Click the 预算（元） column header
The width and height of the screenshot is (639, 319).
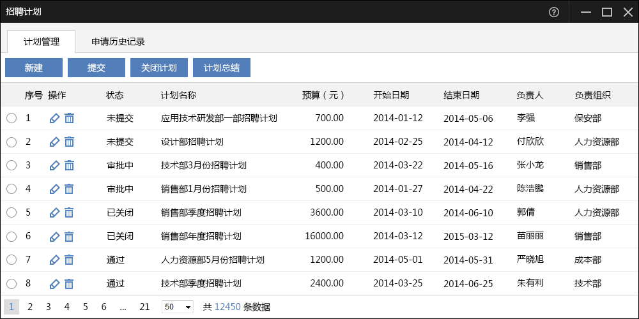click(x=323, y=95)
